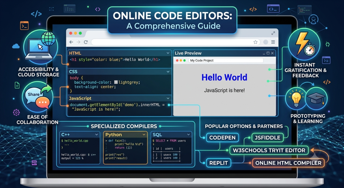
Task: Collapse the HTML panel chevron
Action: 168,53
